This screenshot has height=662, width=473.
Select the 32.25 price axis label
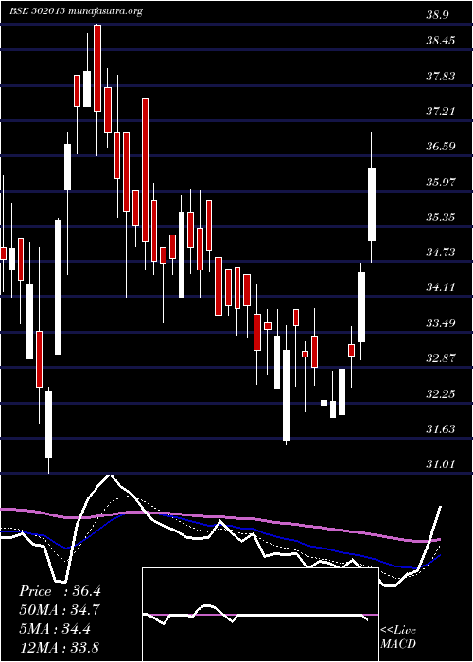[441, 393]
